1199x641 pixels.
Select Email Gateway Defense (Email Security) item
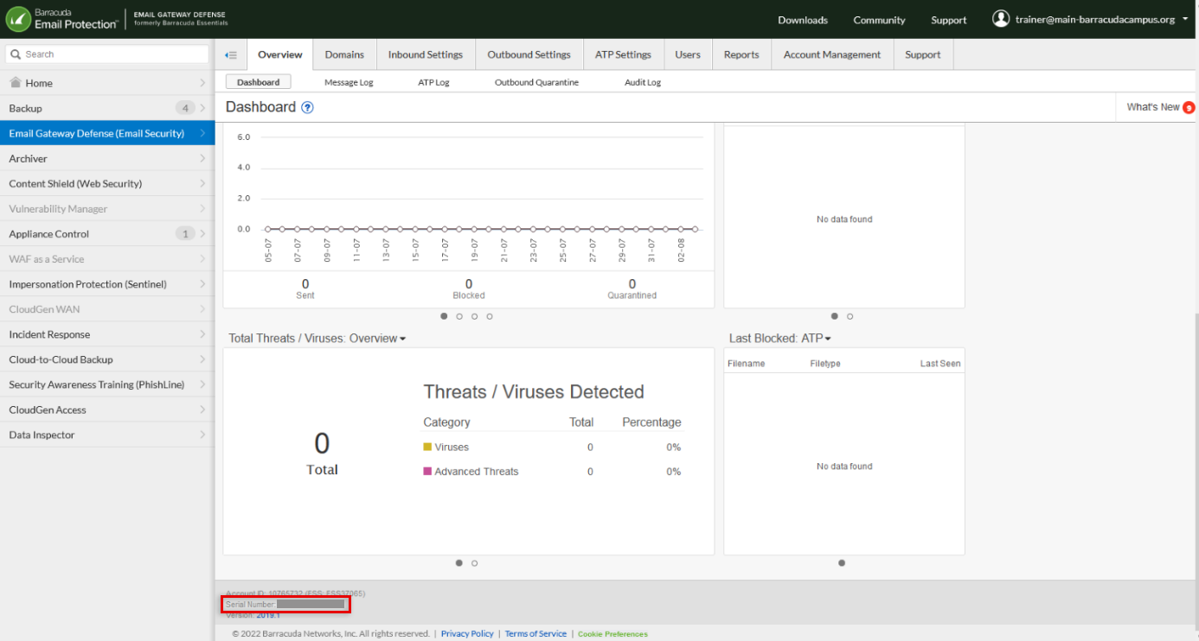coord(107,133)
